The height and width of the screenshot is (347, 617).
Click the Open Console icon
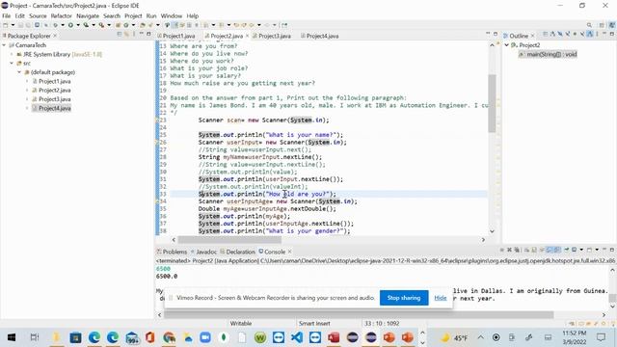pos(589,250)
